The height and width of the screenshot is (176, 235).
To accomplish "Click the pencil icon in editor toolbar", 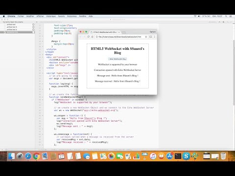I will 220,22.
